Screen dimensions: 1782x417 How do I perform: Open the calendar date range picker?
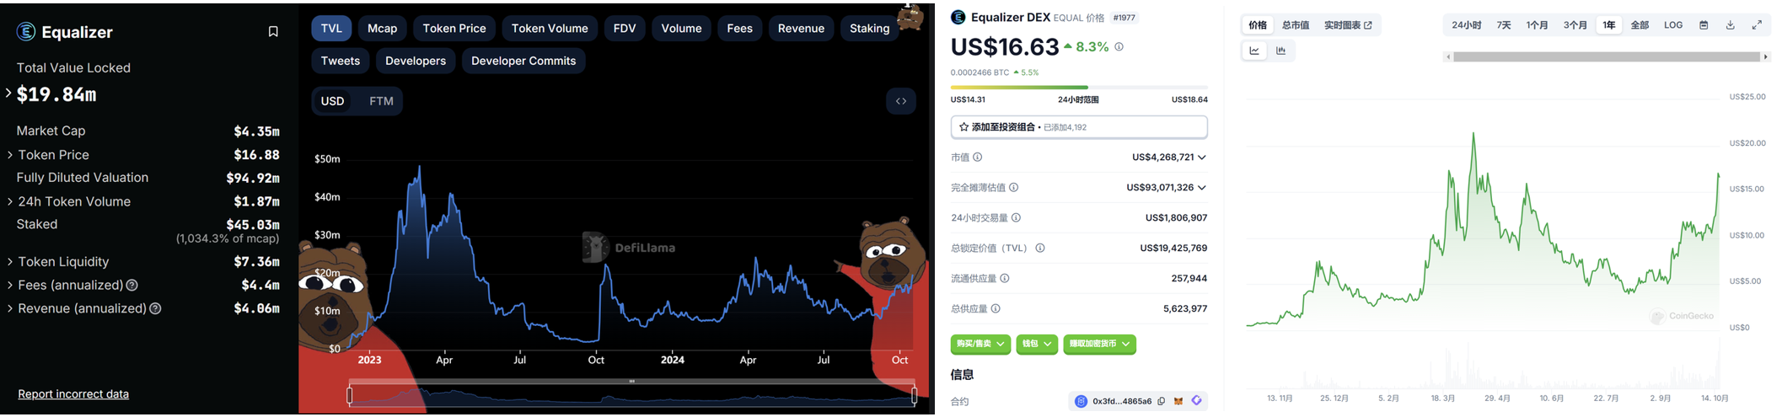1704,25
